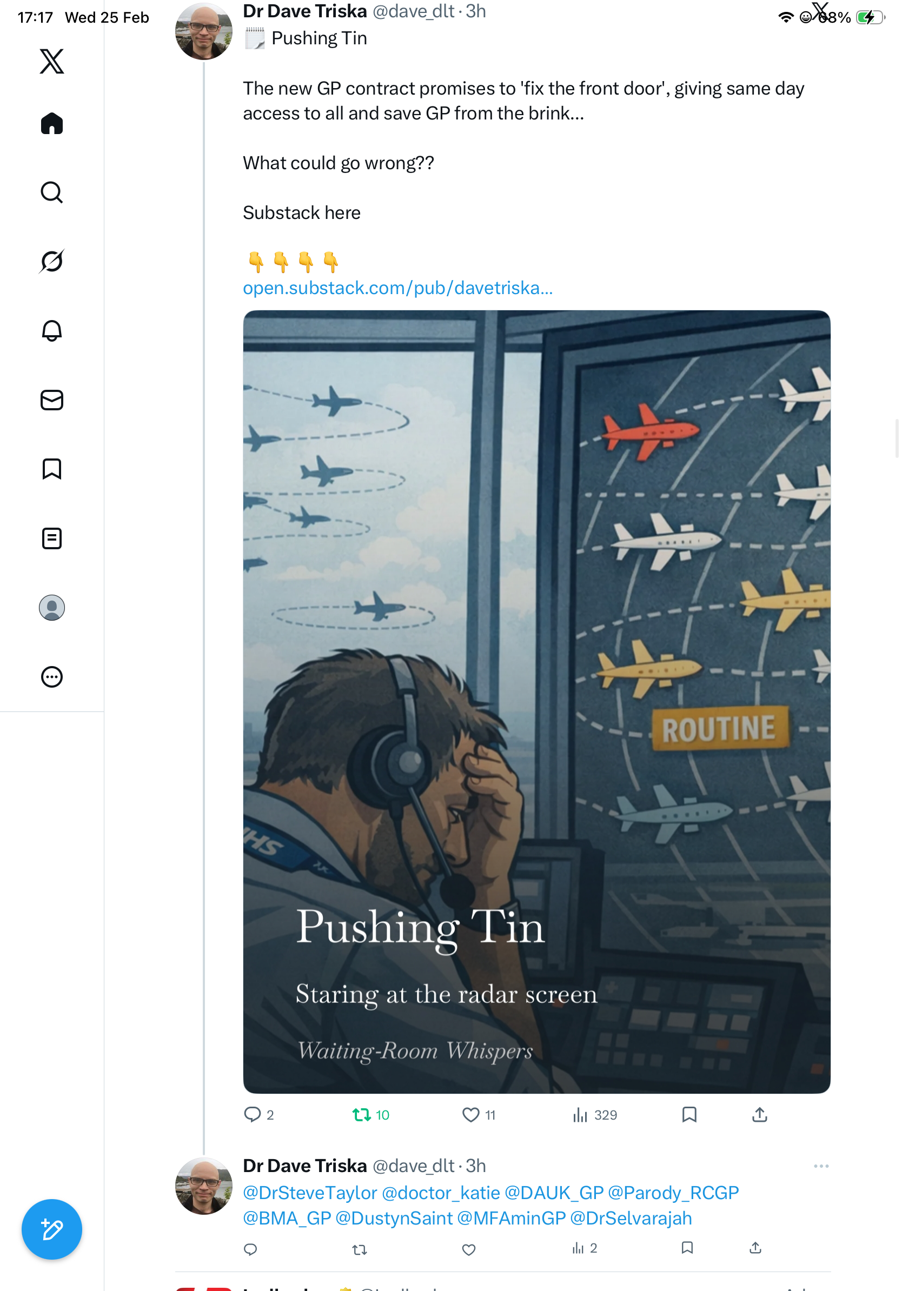Open the three-dot menu on second post

click(821, 1166)
